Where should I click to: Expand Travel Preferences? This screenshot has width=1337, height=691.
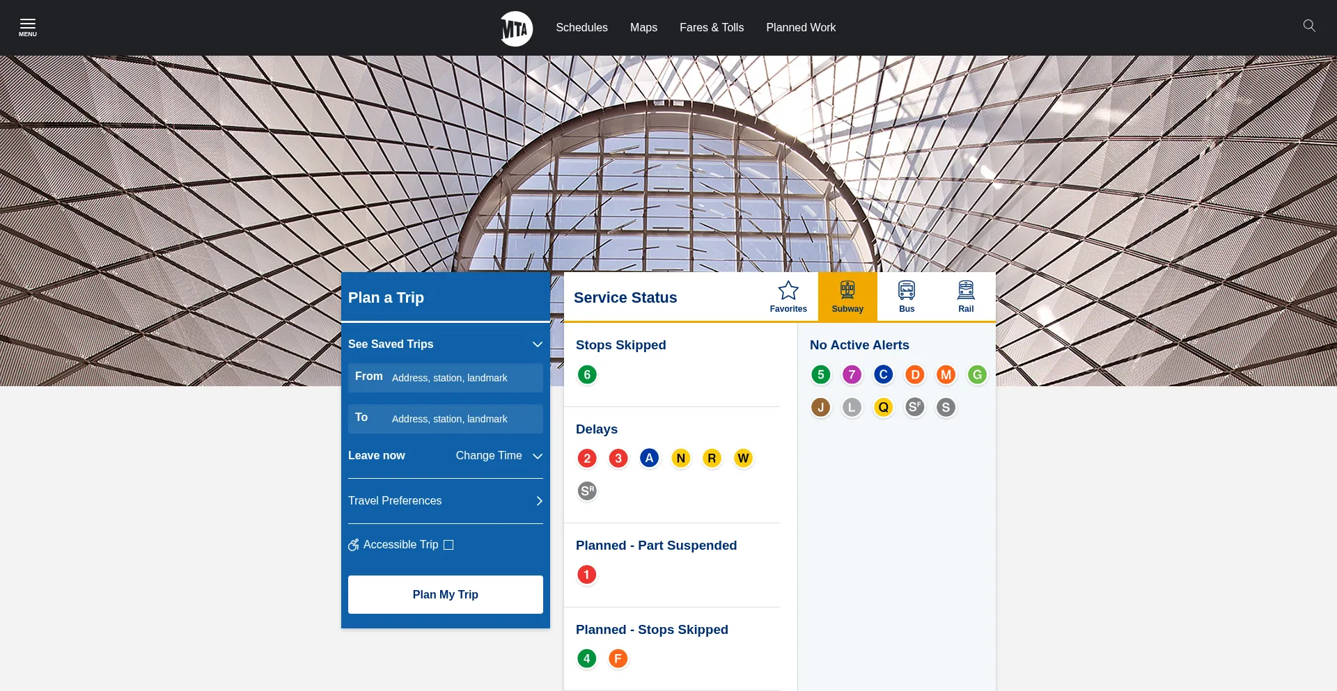click(446, 501)
